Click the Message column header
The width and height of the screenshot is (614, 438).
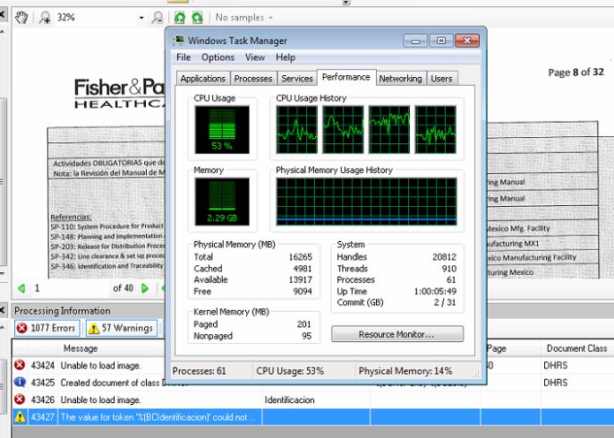click(x=81, y=348)
